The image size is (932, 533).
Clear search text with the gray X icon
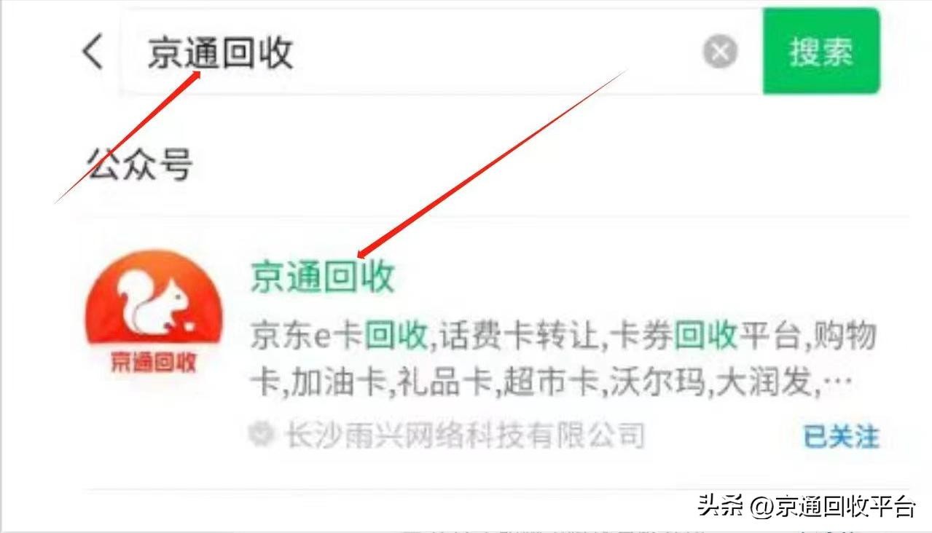pos(720,52)
